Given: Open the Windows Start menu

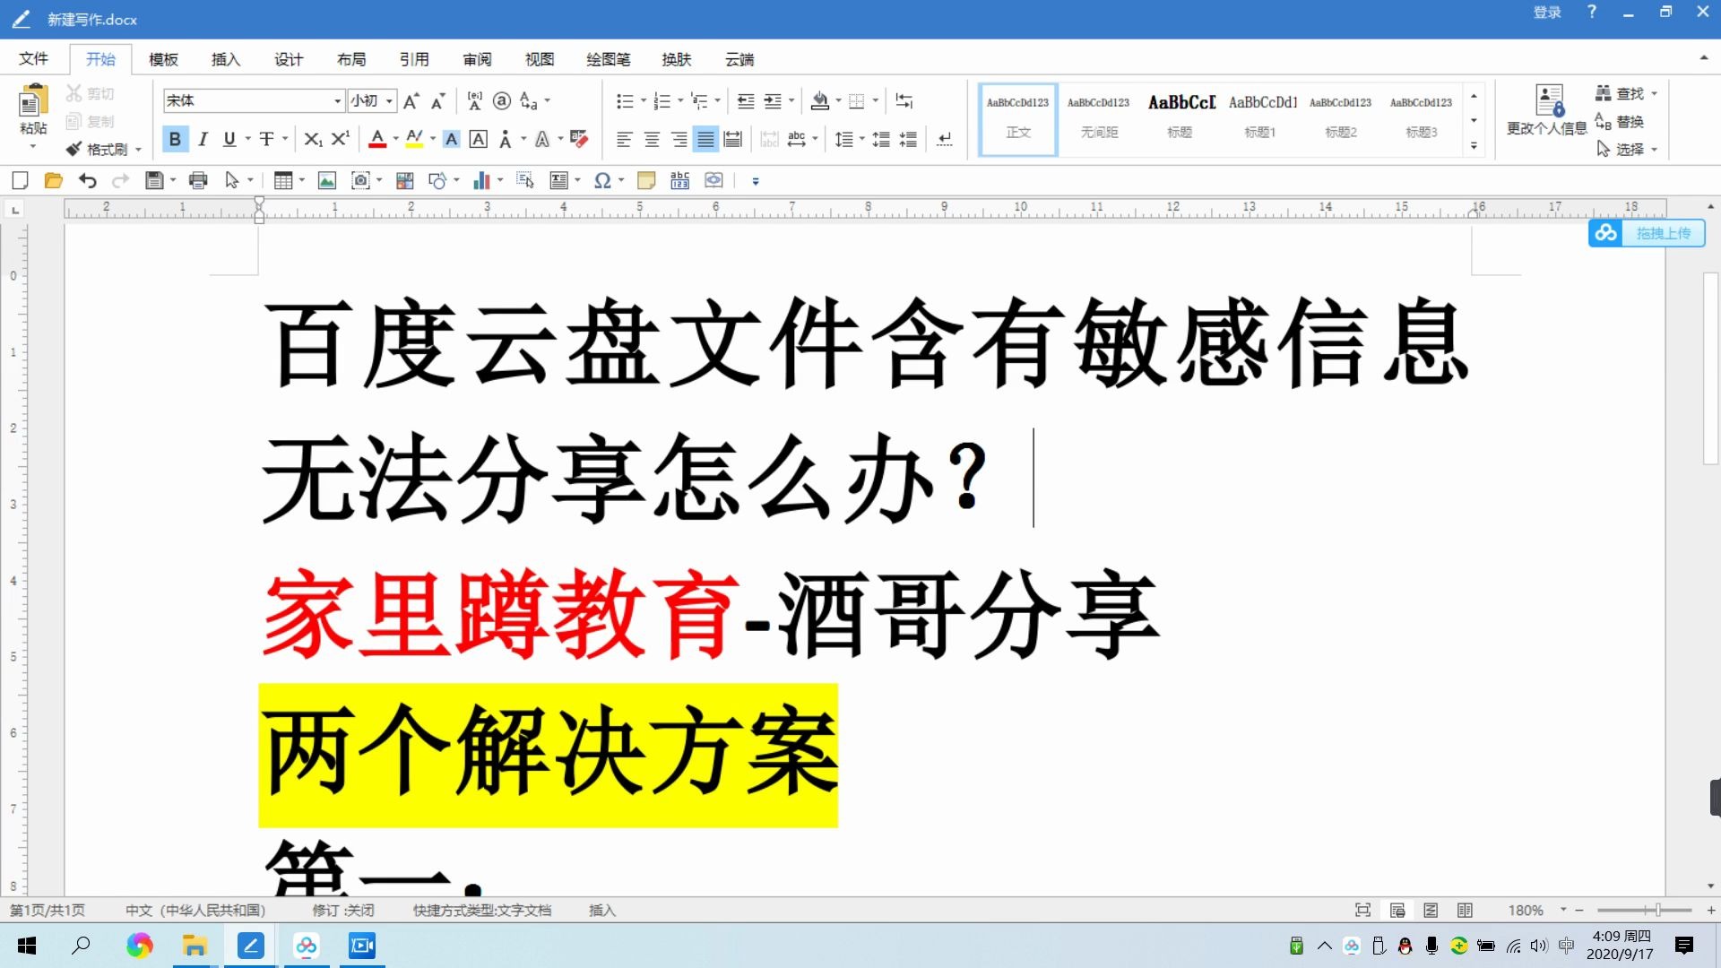Looking at the screenshot, I should pyautogui.click(x=27, y=946).
